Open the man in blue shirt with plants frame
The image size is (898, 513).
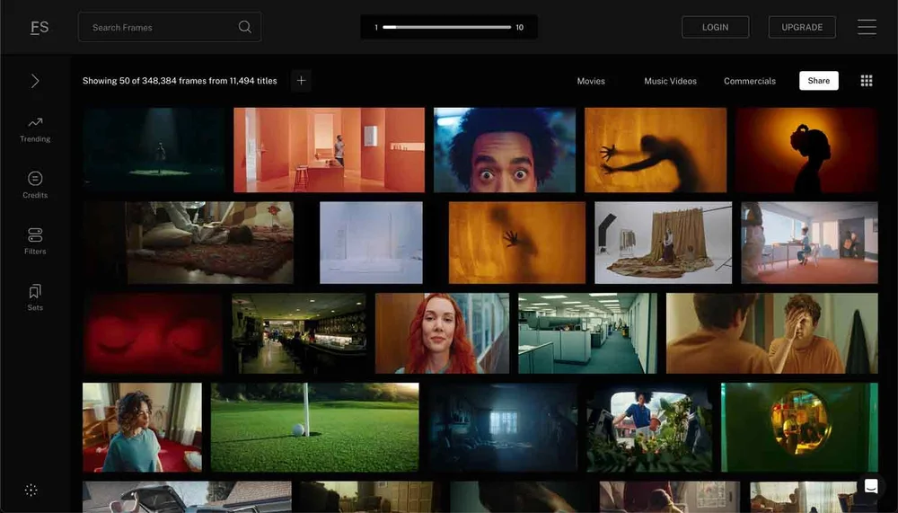click(649, 428)
